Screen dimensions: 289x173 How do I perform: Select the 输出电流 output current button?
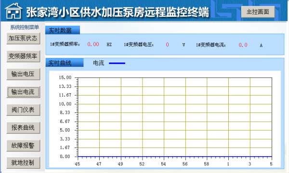(x=23, y=92)
